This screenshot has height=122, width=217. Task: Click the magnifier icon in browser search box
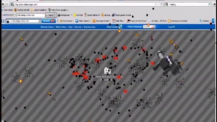[210, 4]
